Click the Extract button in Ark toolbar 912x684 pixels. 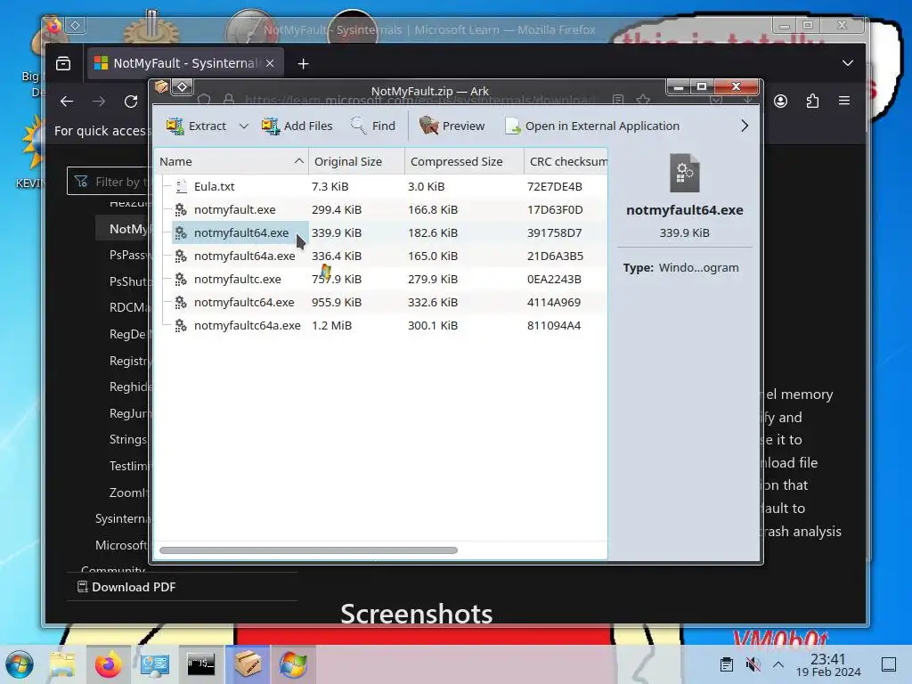196,126
